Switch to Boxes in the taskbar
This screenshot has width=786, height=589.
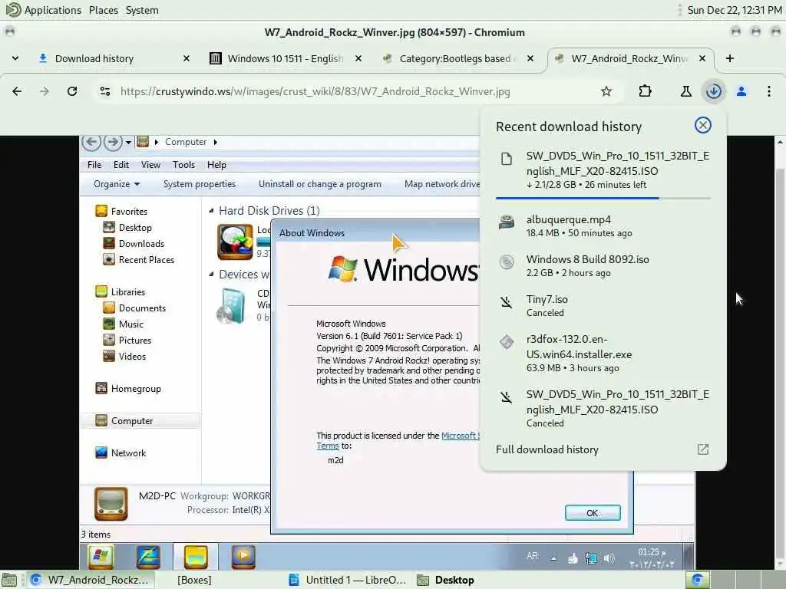(194, 580)
